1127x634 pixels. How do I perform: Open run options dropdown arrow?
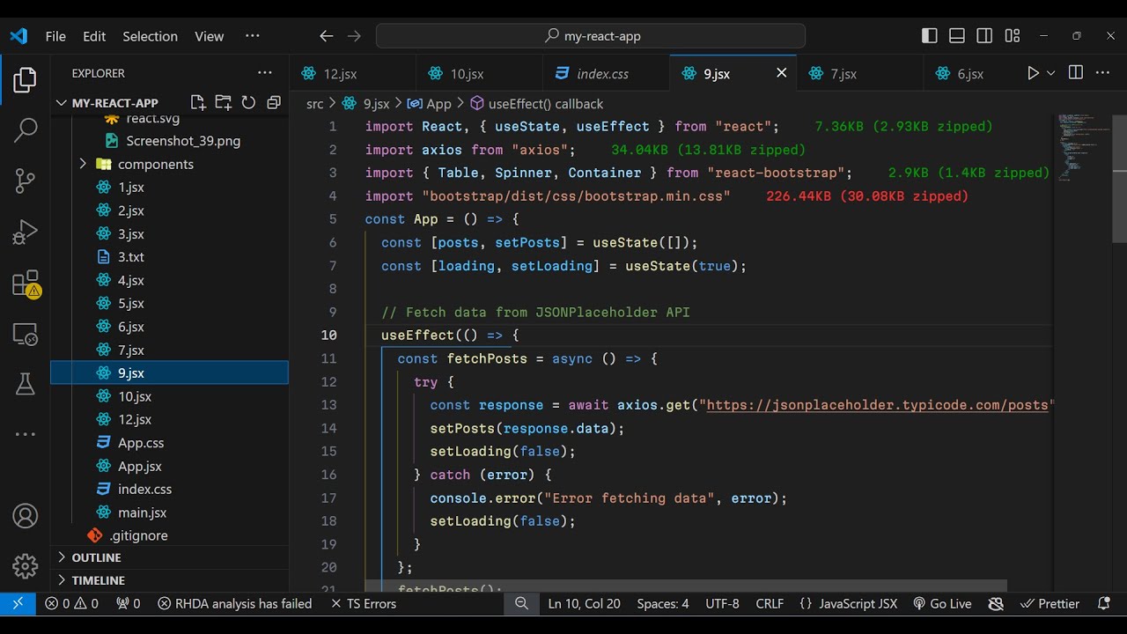pos(1050,73)
